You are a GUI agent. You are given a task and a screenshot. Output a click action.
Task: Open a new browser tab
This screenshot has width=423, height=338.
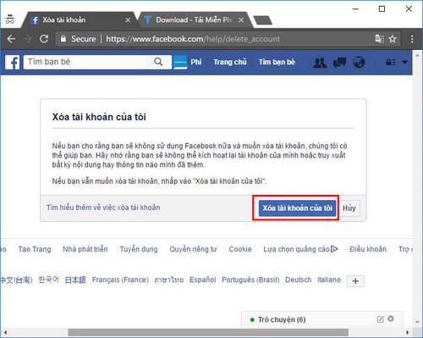262,20
